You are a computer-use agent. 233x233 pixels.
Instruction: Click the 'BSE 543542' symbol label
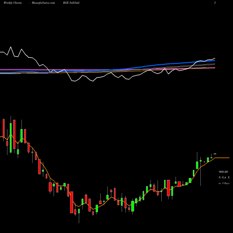tap(71, 3)
